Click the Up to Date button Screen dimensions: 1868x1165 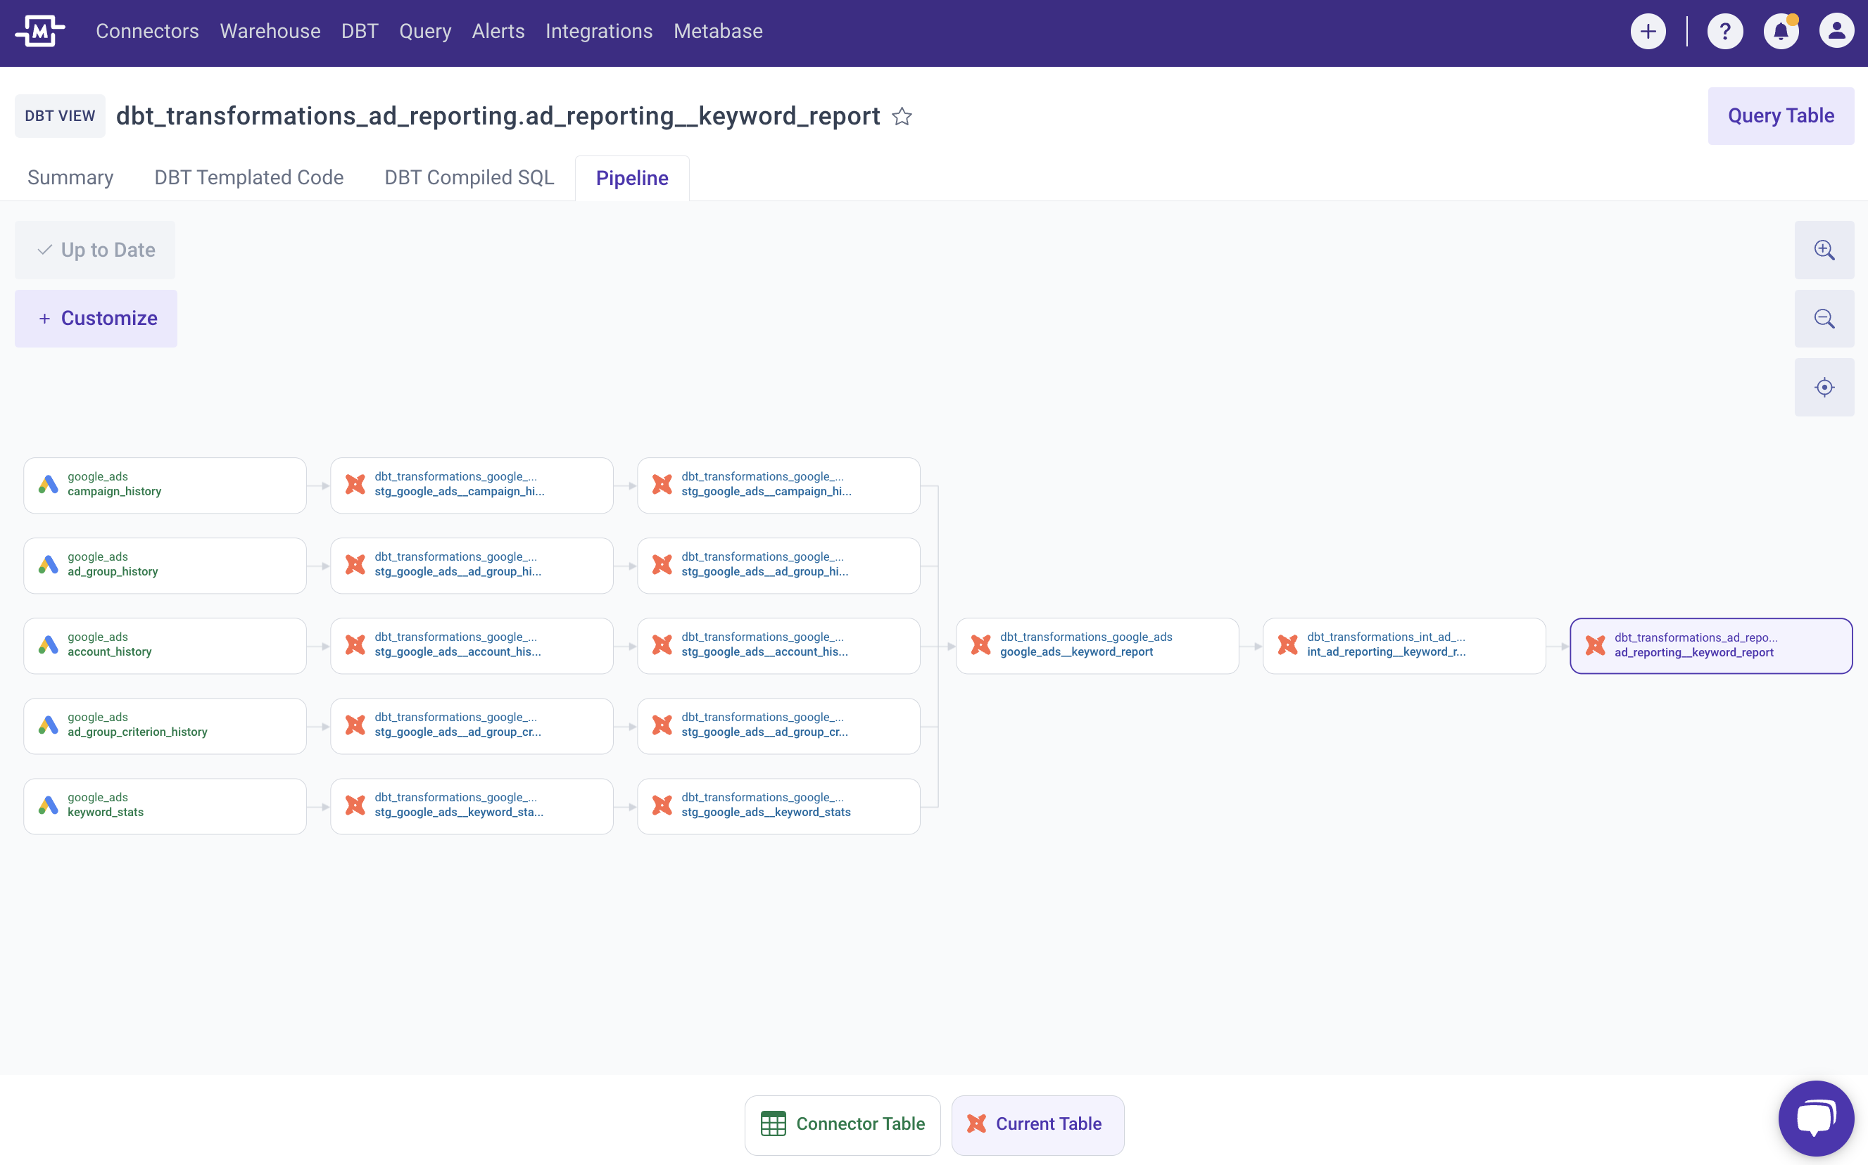pyautogui.click(x=95, y=250)
